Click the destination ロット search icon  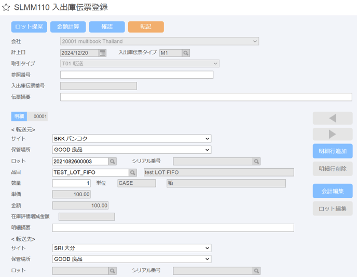[113, 271]
